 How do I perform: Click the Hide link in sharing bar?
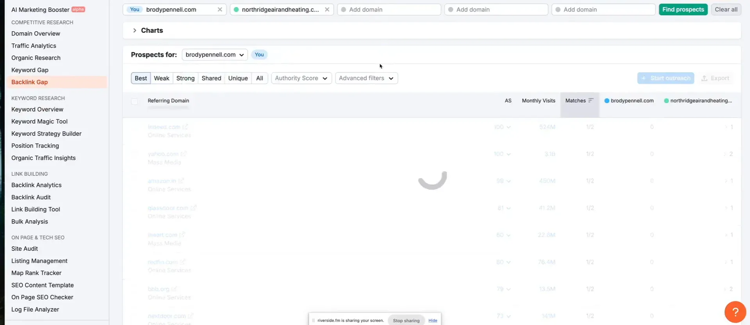pos(433,320)
